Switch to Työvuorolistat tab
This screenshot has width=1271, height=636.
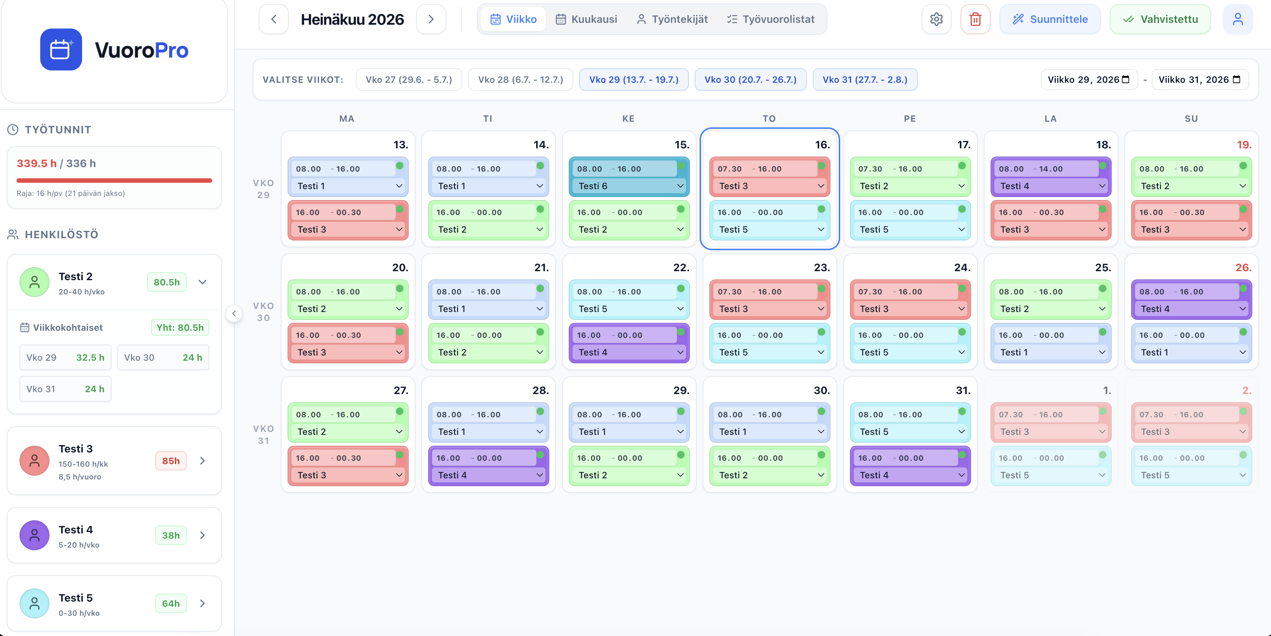771,19
